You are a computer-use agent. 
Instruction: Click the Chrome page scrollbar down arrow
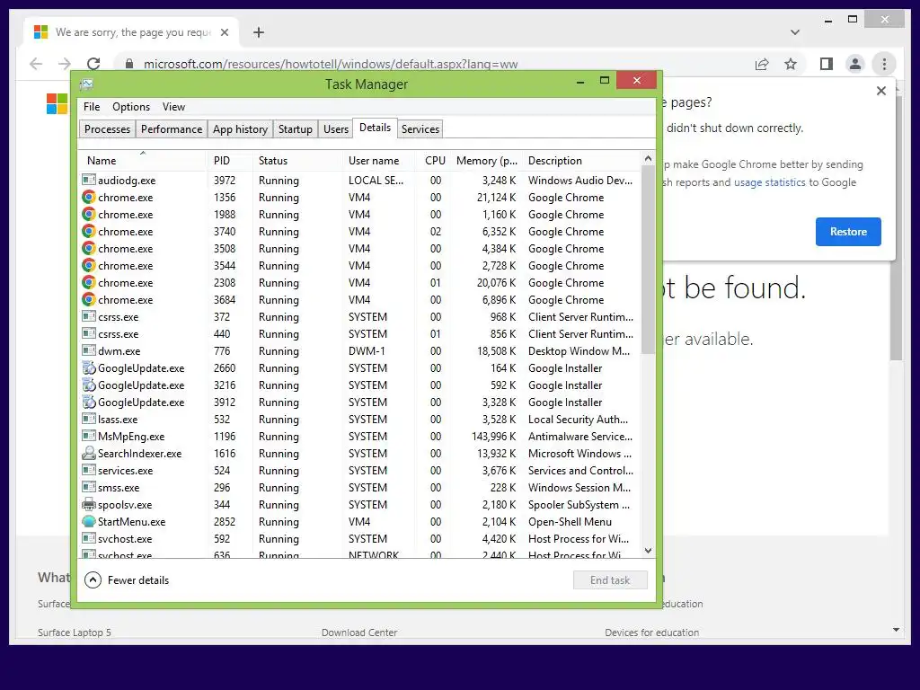tap(896, 630)
